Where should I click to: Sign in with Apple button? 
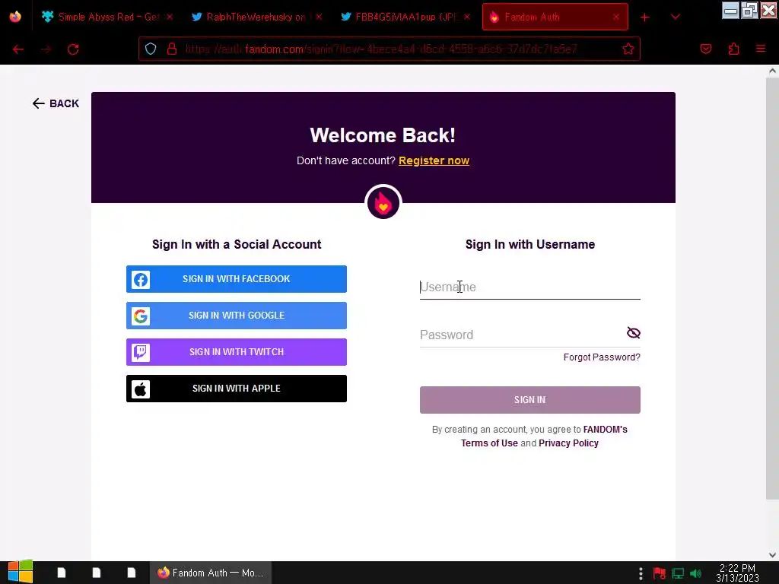click(237, 389)
